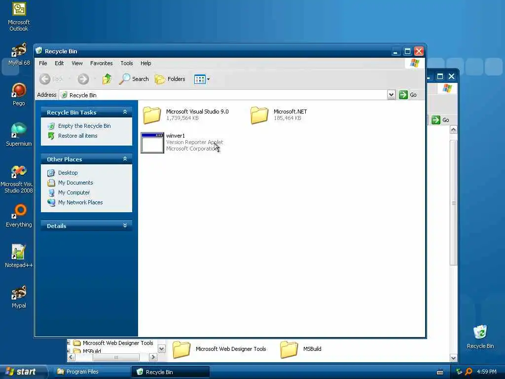The width and height of the screenshot is (505, 379).
Task: Select Recycle Bin icon on desktop
Action: pyautogui.click(x=480, y=337)
